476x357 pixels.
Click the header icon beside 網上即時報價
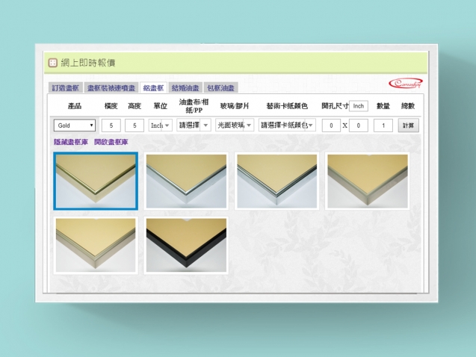tap(53, 63)
